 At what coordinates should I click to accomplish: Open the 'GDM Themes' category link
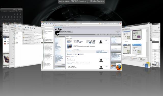58,46
